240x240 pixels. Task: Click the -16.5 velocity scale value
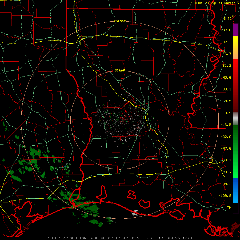point(226,125)
